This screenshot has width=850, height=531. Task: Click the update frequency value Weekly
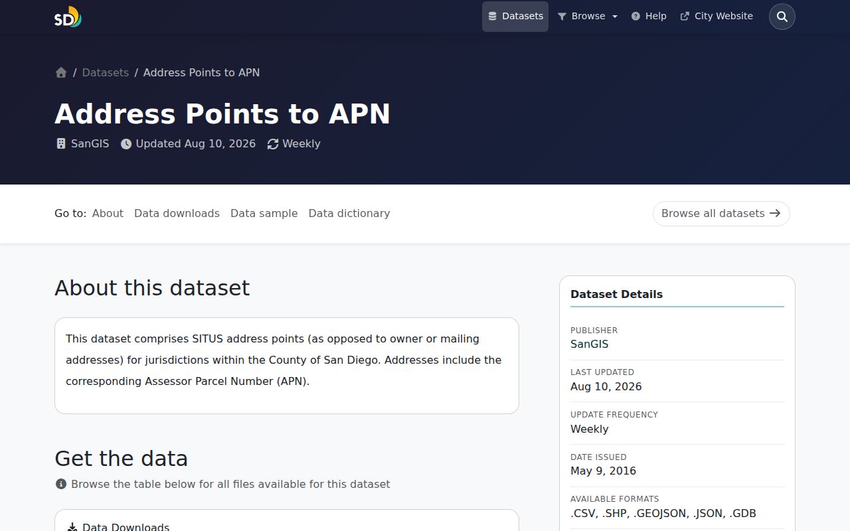589,429
